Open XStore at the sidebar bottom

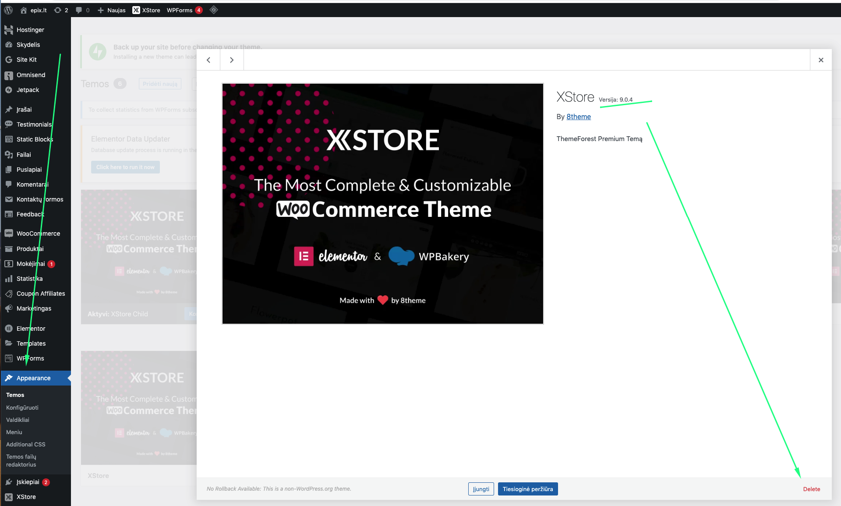pyautogui.click(x=35, y=497)
